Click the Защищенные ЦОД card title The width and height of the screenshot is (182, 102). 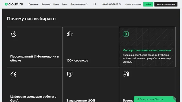pyautogui.click(x=81, y=100)
